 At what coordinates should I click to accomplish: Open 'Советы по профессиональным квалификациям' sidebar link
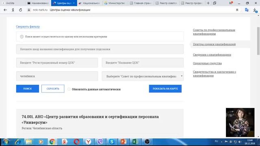(214, 32)
